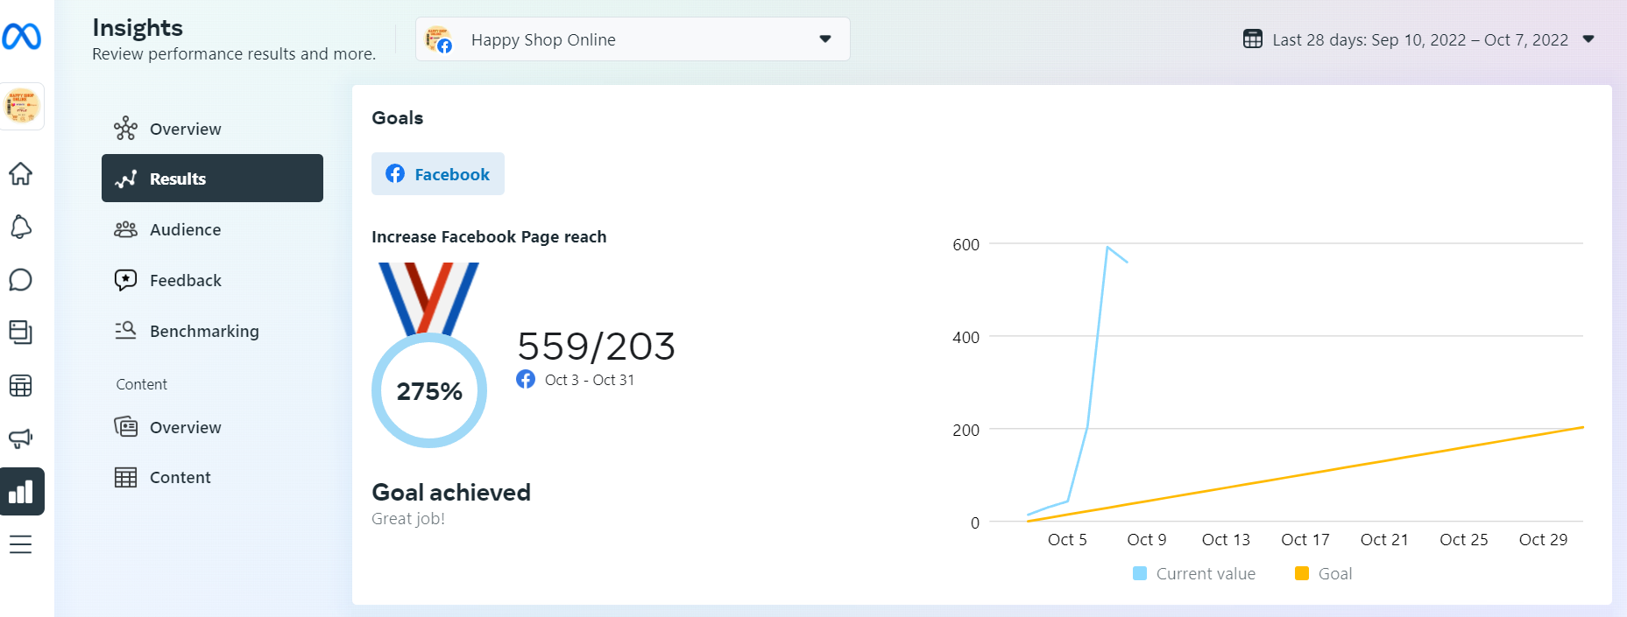Click the Insights bar chart icon
1627x617 pixels.
[21, 492]
